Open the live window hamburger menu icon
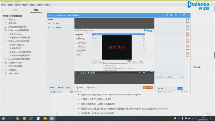 coord(176,15)
